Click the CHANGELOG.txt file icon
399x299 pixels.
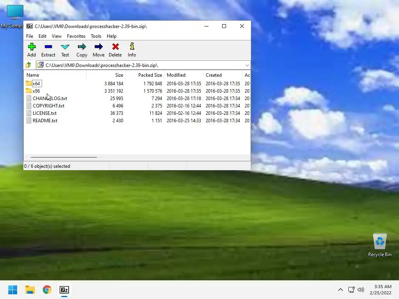pyautogui.click(x=29, y=98)
